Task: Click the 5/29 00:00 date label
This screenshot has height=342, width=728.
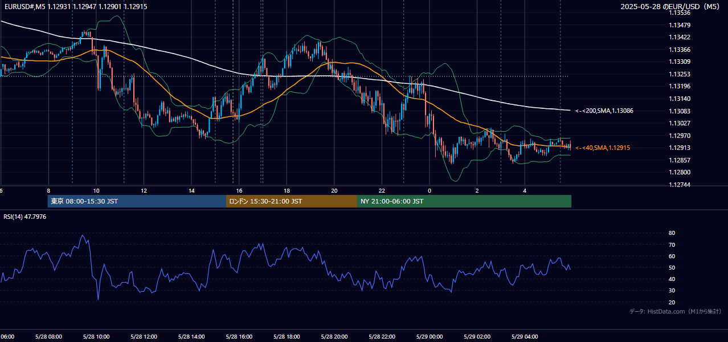Action: coord(429,337)
